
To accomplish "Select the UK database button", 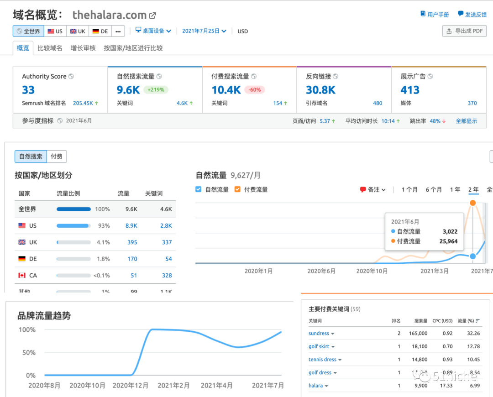I will pos(78,31).
